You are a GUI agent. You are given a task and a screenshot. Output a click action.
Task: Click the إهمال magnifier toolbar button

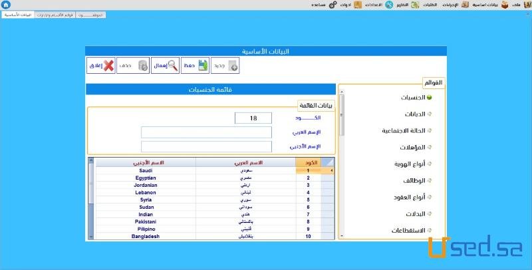coord(165,65)
